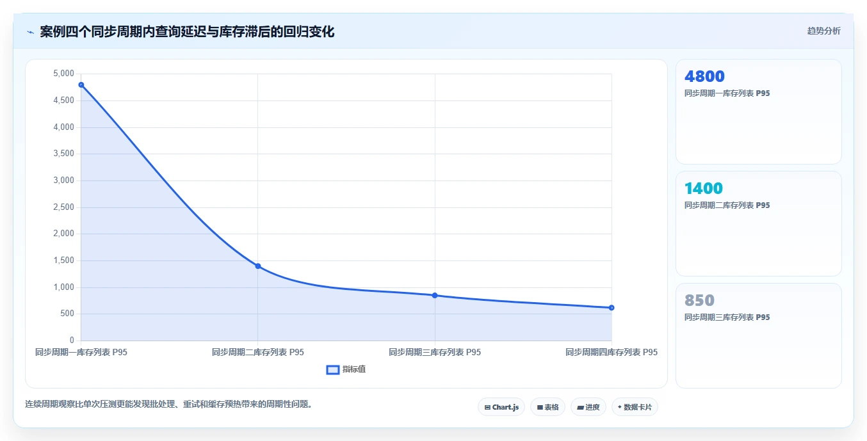Click card caption 同步周期三库存列表 P95

point(727,317)
